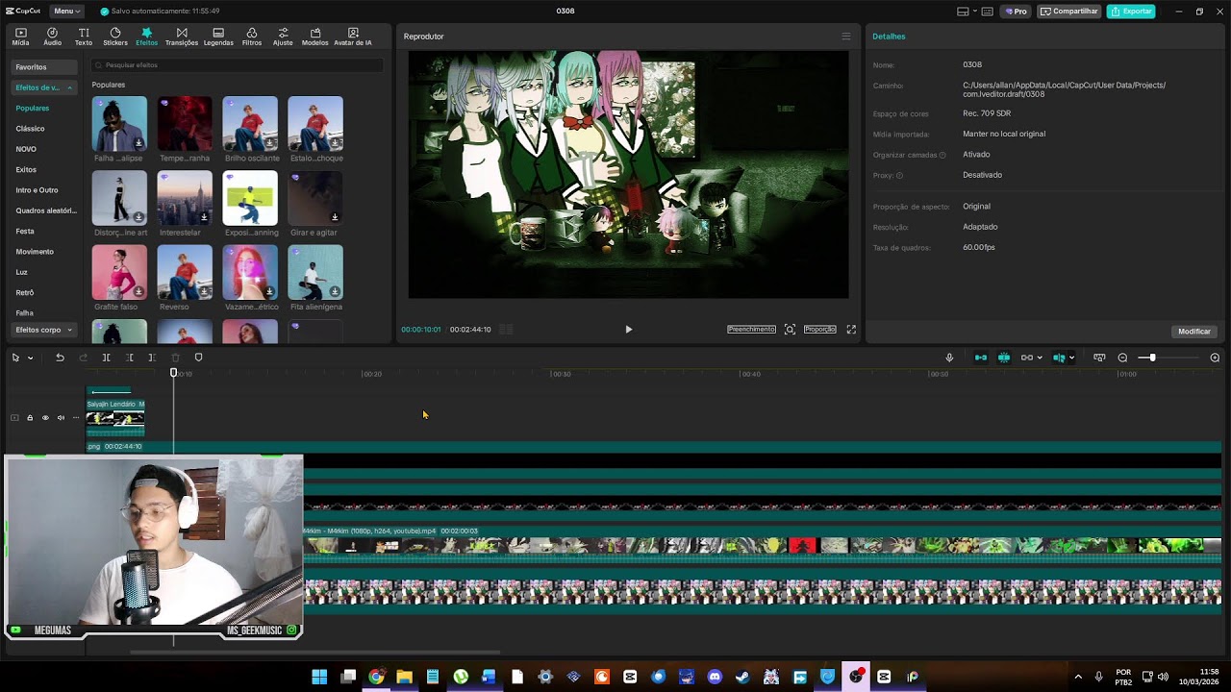Mute the top timeline track
Image resolution: width=1231 pixels, height=692 pixels.
point(61,418)
